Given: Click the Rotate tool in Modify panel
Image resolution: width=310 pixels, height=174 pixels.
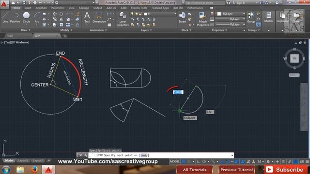Looking at the screenshot, I should point(62,14).
